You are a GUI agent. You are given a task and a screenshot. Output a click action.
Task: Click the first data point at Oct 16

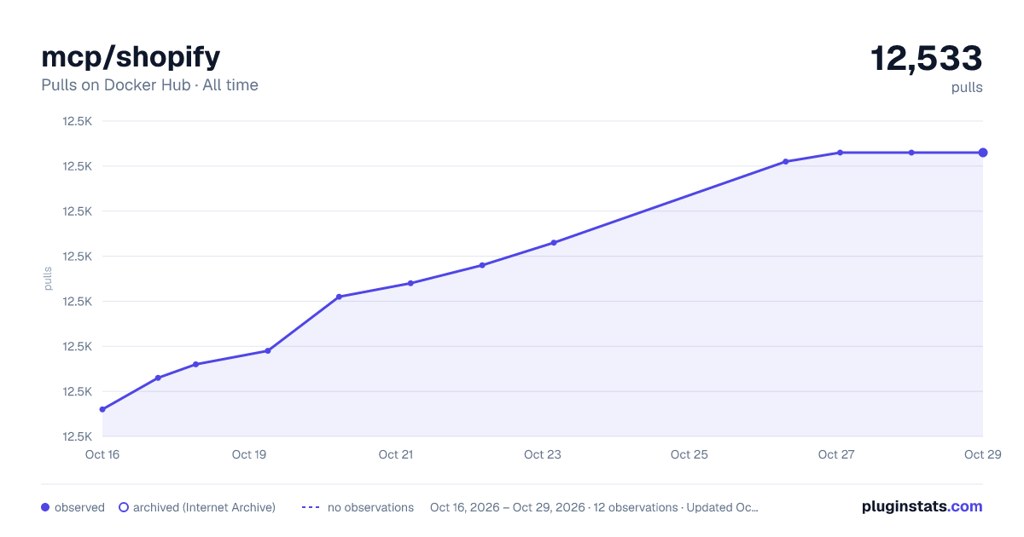(102, 409)
